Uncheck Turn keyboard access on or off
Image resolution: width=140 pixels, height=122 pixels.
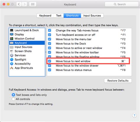pyautogui.click(x=50, y=35)
